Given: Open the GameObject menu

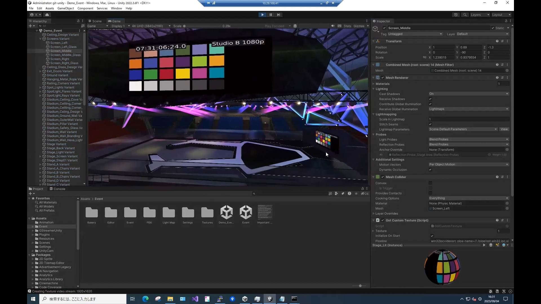Looking at the screenshot, I should [x=65, y=8].
